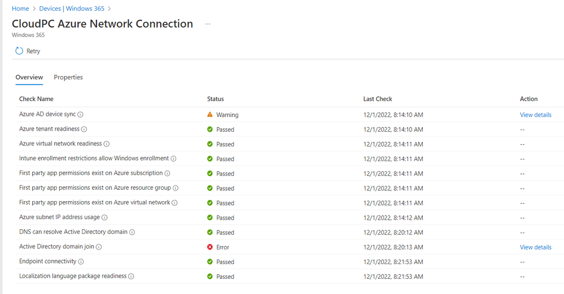Image resolution: width=564 pixels, height=294 pixels.
Task: View details for Azure AD device sync warning
Action: (x=535, y=115)
